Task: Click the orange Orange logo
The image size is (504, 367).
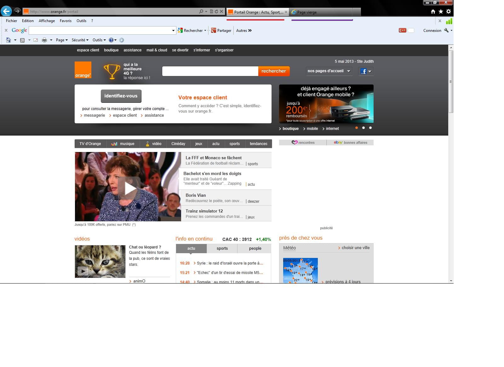Action: click(x=83, y=70)
